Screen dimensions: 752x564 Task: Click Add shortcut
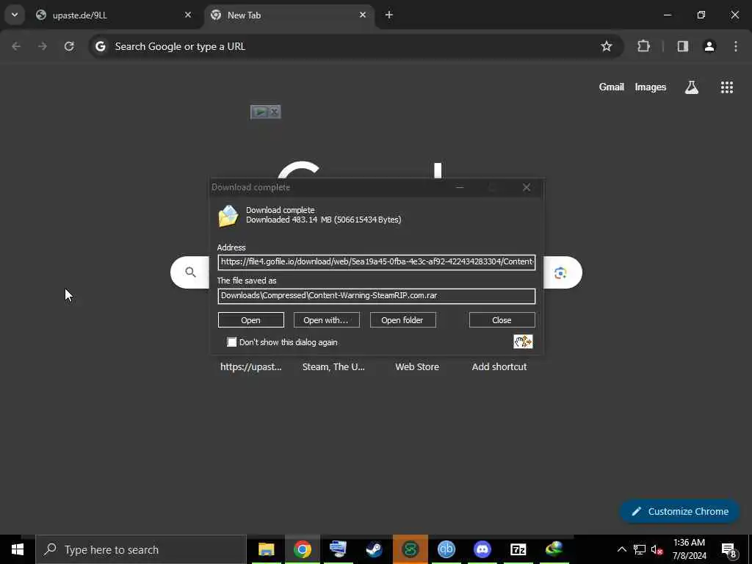tap(499, 367)
